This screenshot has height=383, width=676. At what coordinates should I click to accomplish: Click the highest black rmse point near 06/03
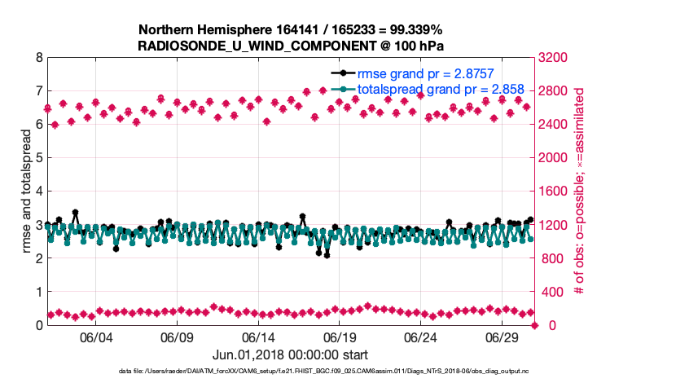[x=75, y=213]
